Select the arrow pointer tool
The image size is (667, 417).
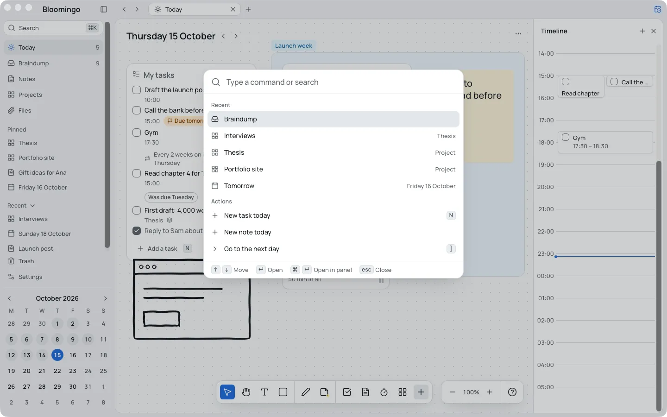[x=227, y=392]
